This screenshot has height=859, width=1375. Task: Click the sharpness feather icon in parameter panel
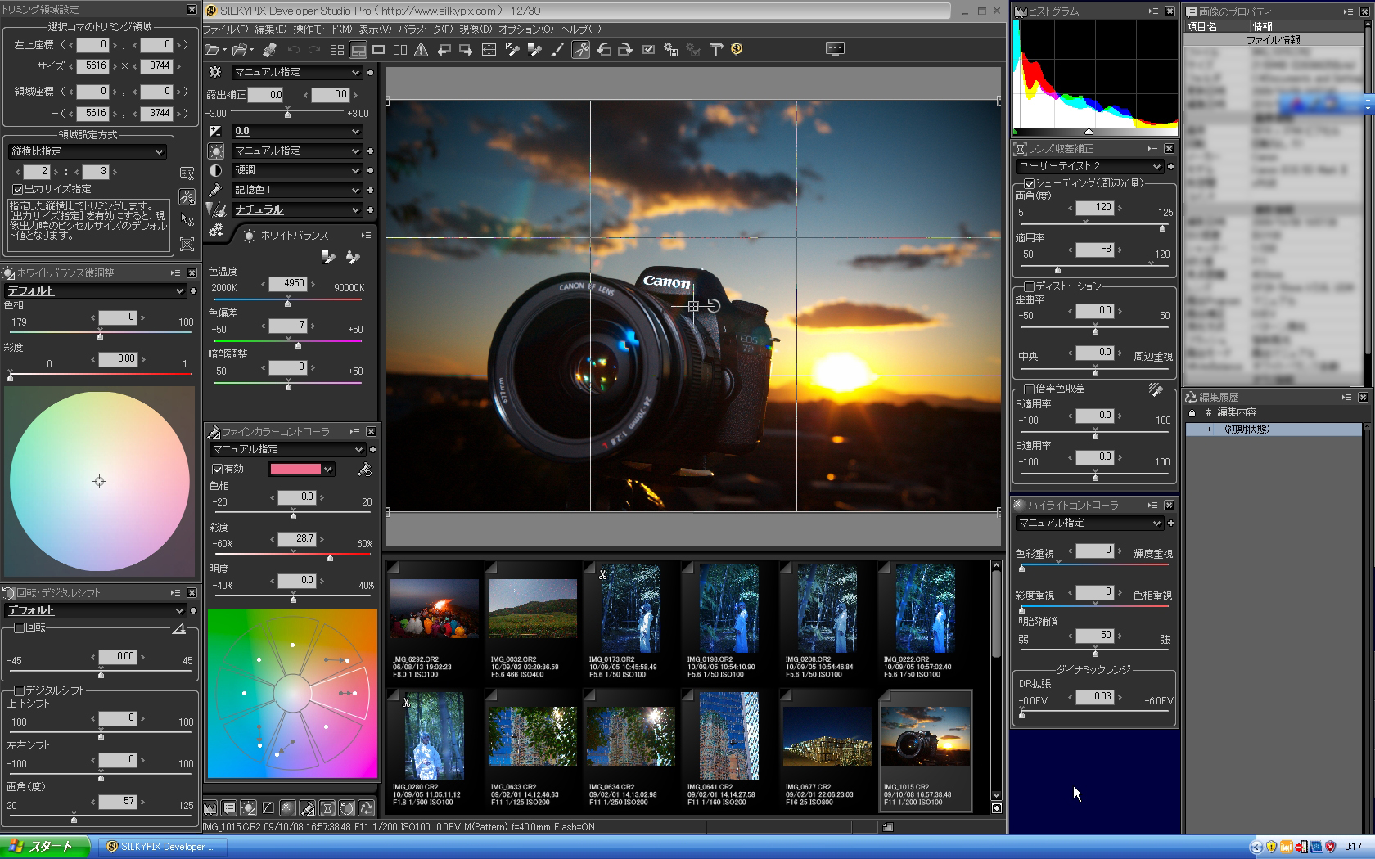pos(215,210)
